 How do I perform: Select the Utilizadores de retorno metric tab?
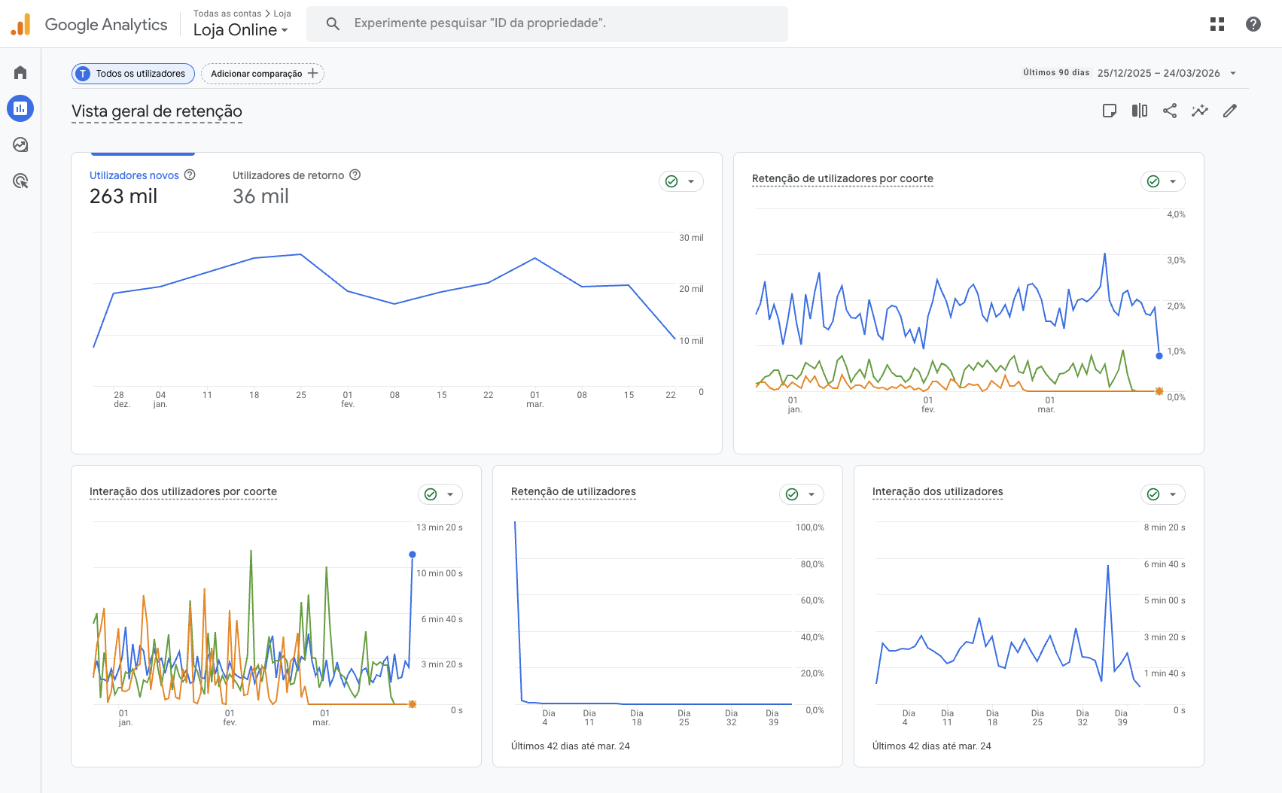coord(297,187)
